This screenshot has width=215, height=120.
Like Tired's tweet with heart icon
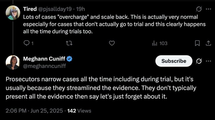[x=112, y=43]
